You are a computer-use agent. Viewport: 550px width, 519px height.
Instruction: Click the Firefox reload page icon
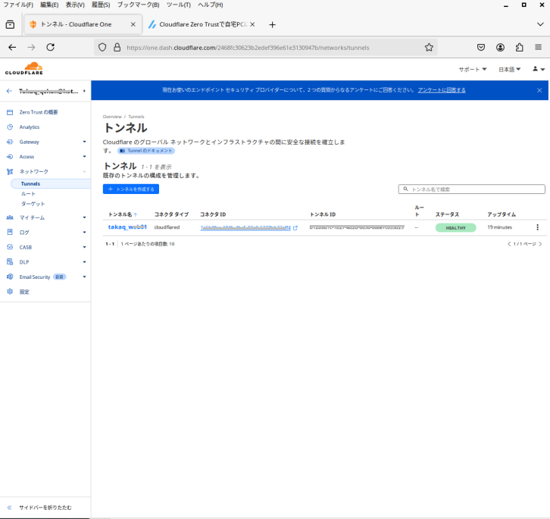coord(50,47)
